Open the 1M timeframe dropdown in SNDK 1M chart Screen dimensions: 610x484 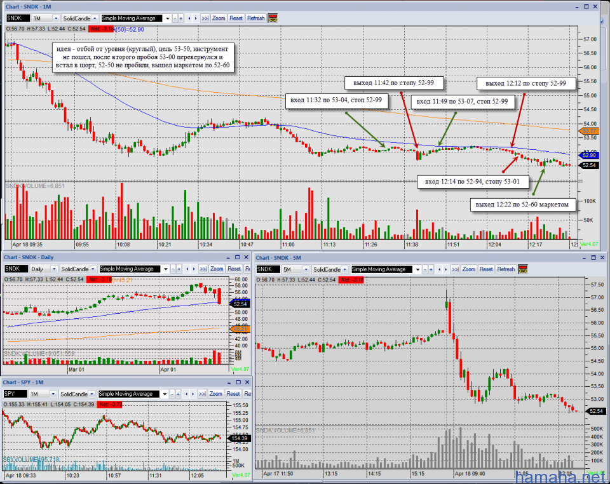pyautogui.click(x=56, y=18)
